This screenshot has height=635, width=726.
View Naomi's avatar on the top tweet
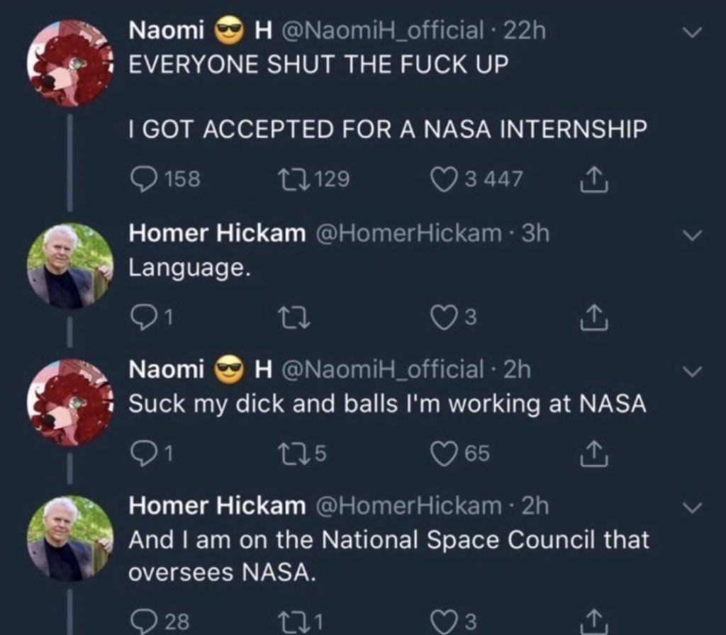click(x=70, y=63)
